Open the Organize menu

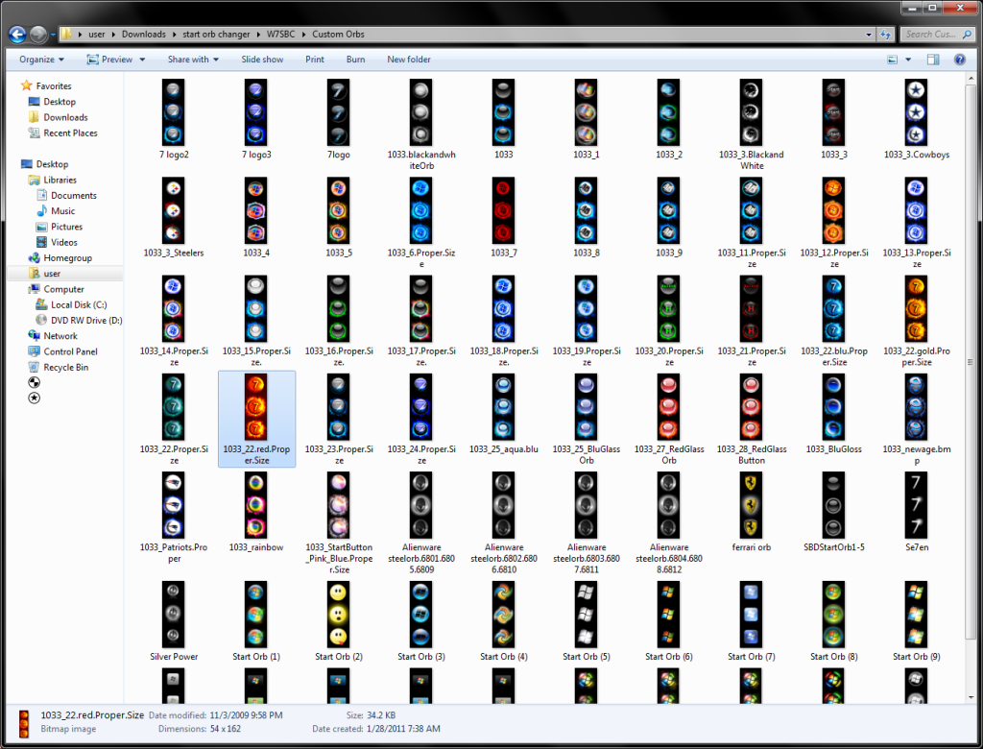pos(41,60)
